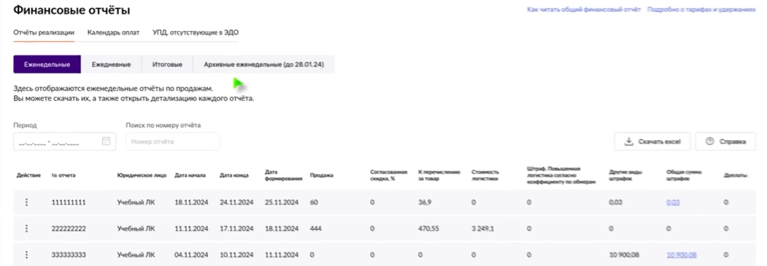This screenshot has height=266, width=767.
Task: Select Отчёты реализации tab
Action: pos(44,32)
